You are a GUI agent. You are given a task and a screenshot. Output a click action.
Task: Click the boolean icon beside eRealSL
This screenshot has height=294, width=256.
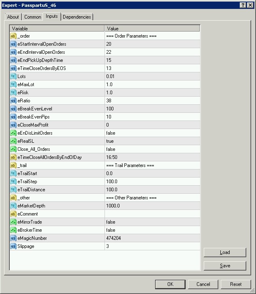click(x=13, y=141)
